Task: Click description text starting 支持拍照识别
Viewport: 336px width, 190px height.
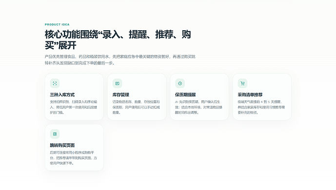Action: 74,107
